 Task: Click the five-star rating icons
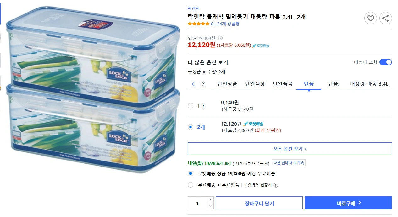click(198, 23)
